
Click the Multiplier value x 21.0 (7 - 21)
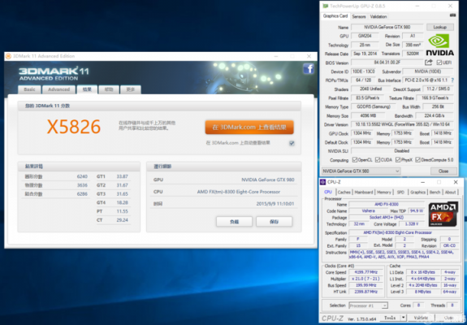[x=365, y=279]
